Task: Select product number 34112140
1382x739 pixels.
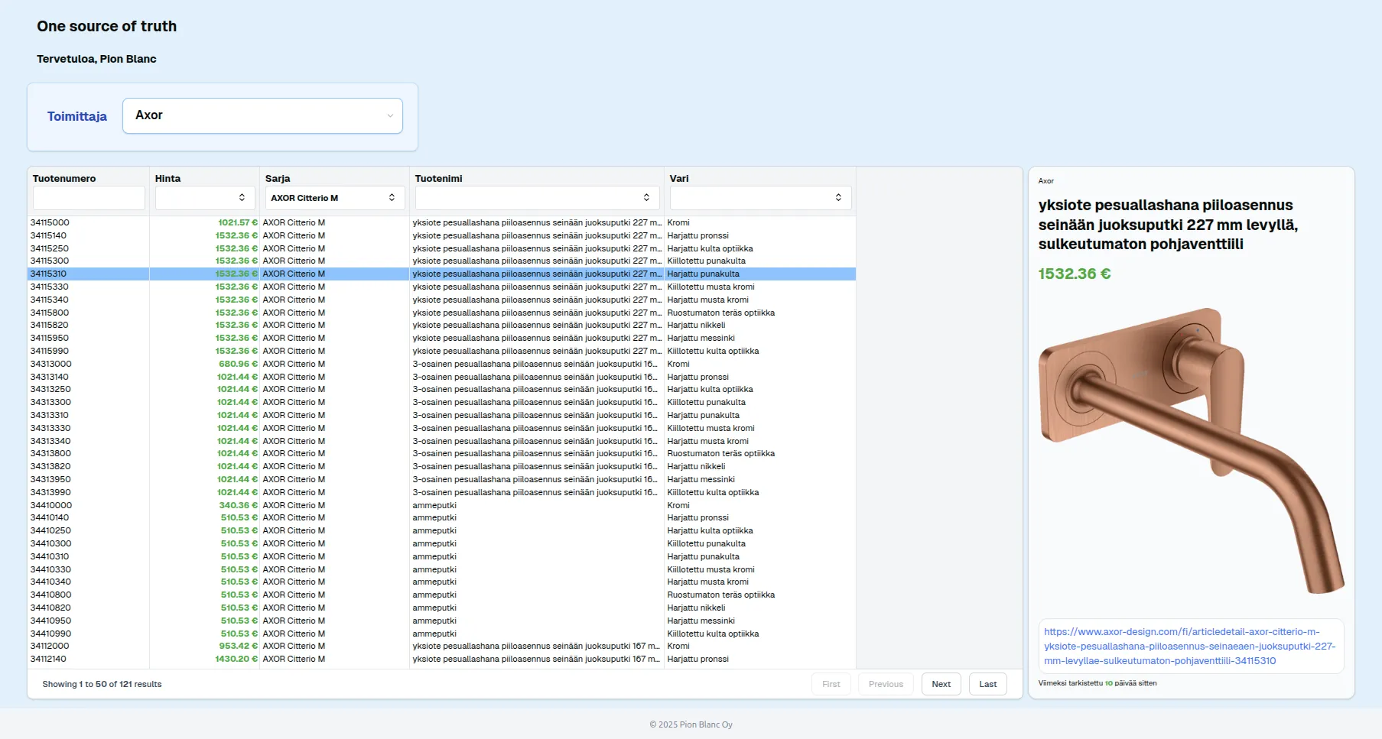Action: coord(48,660)
